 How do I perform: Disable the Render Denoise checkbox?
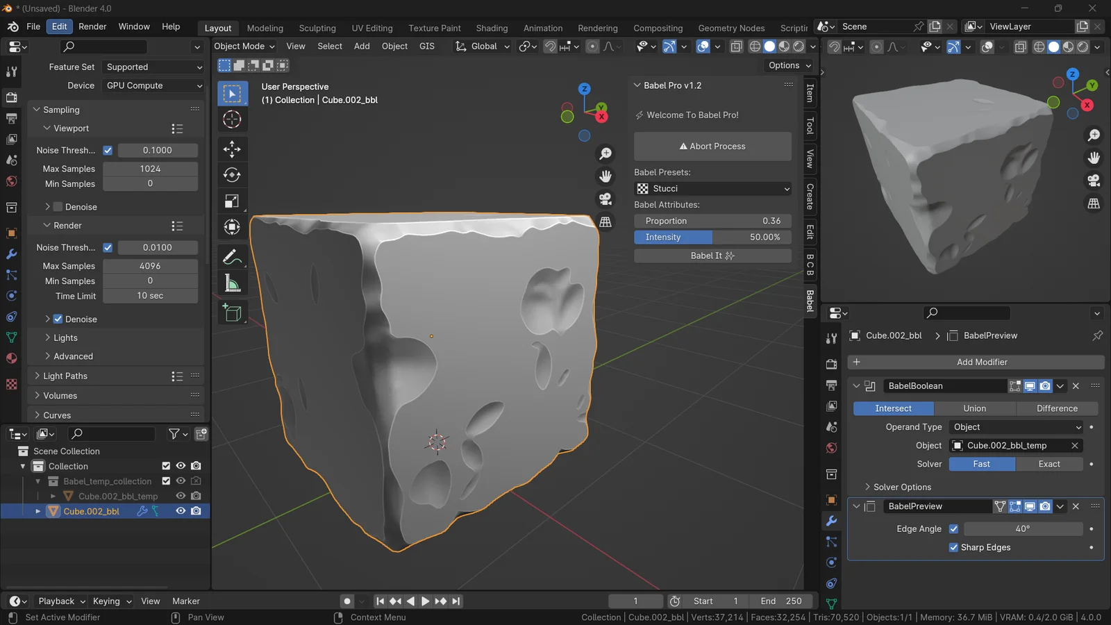click(x=58, y=319)
